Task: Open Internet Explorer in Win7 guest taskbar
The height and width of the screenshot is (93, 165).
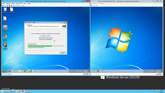Action: click(x=10, y=71)
